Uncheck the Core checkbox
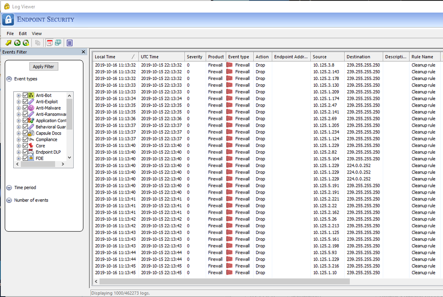The width and height of the screenshot is (443, 297). 25,146
